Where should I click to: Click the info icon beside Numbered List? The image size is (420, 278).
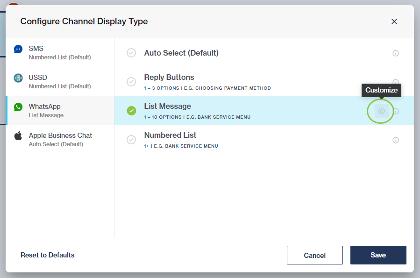[396, 140]
